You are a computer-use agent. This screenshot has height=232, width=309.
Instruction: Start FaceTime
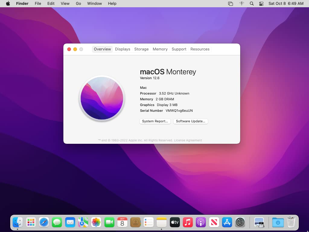[109, 222]
